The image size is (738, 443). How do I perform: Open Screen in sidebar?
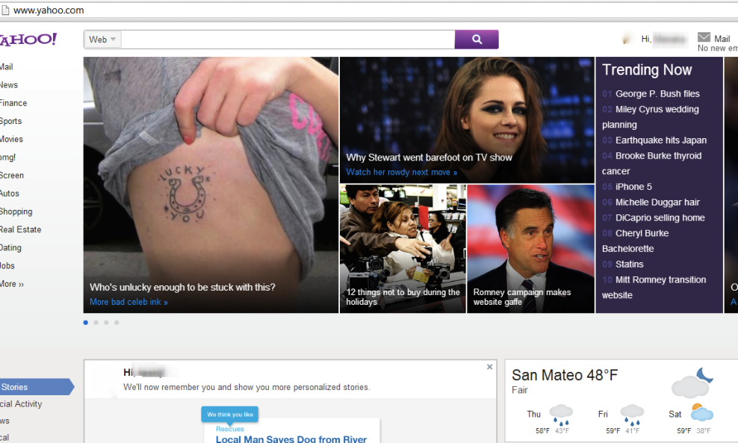(x=12, y=175)
